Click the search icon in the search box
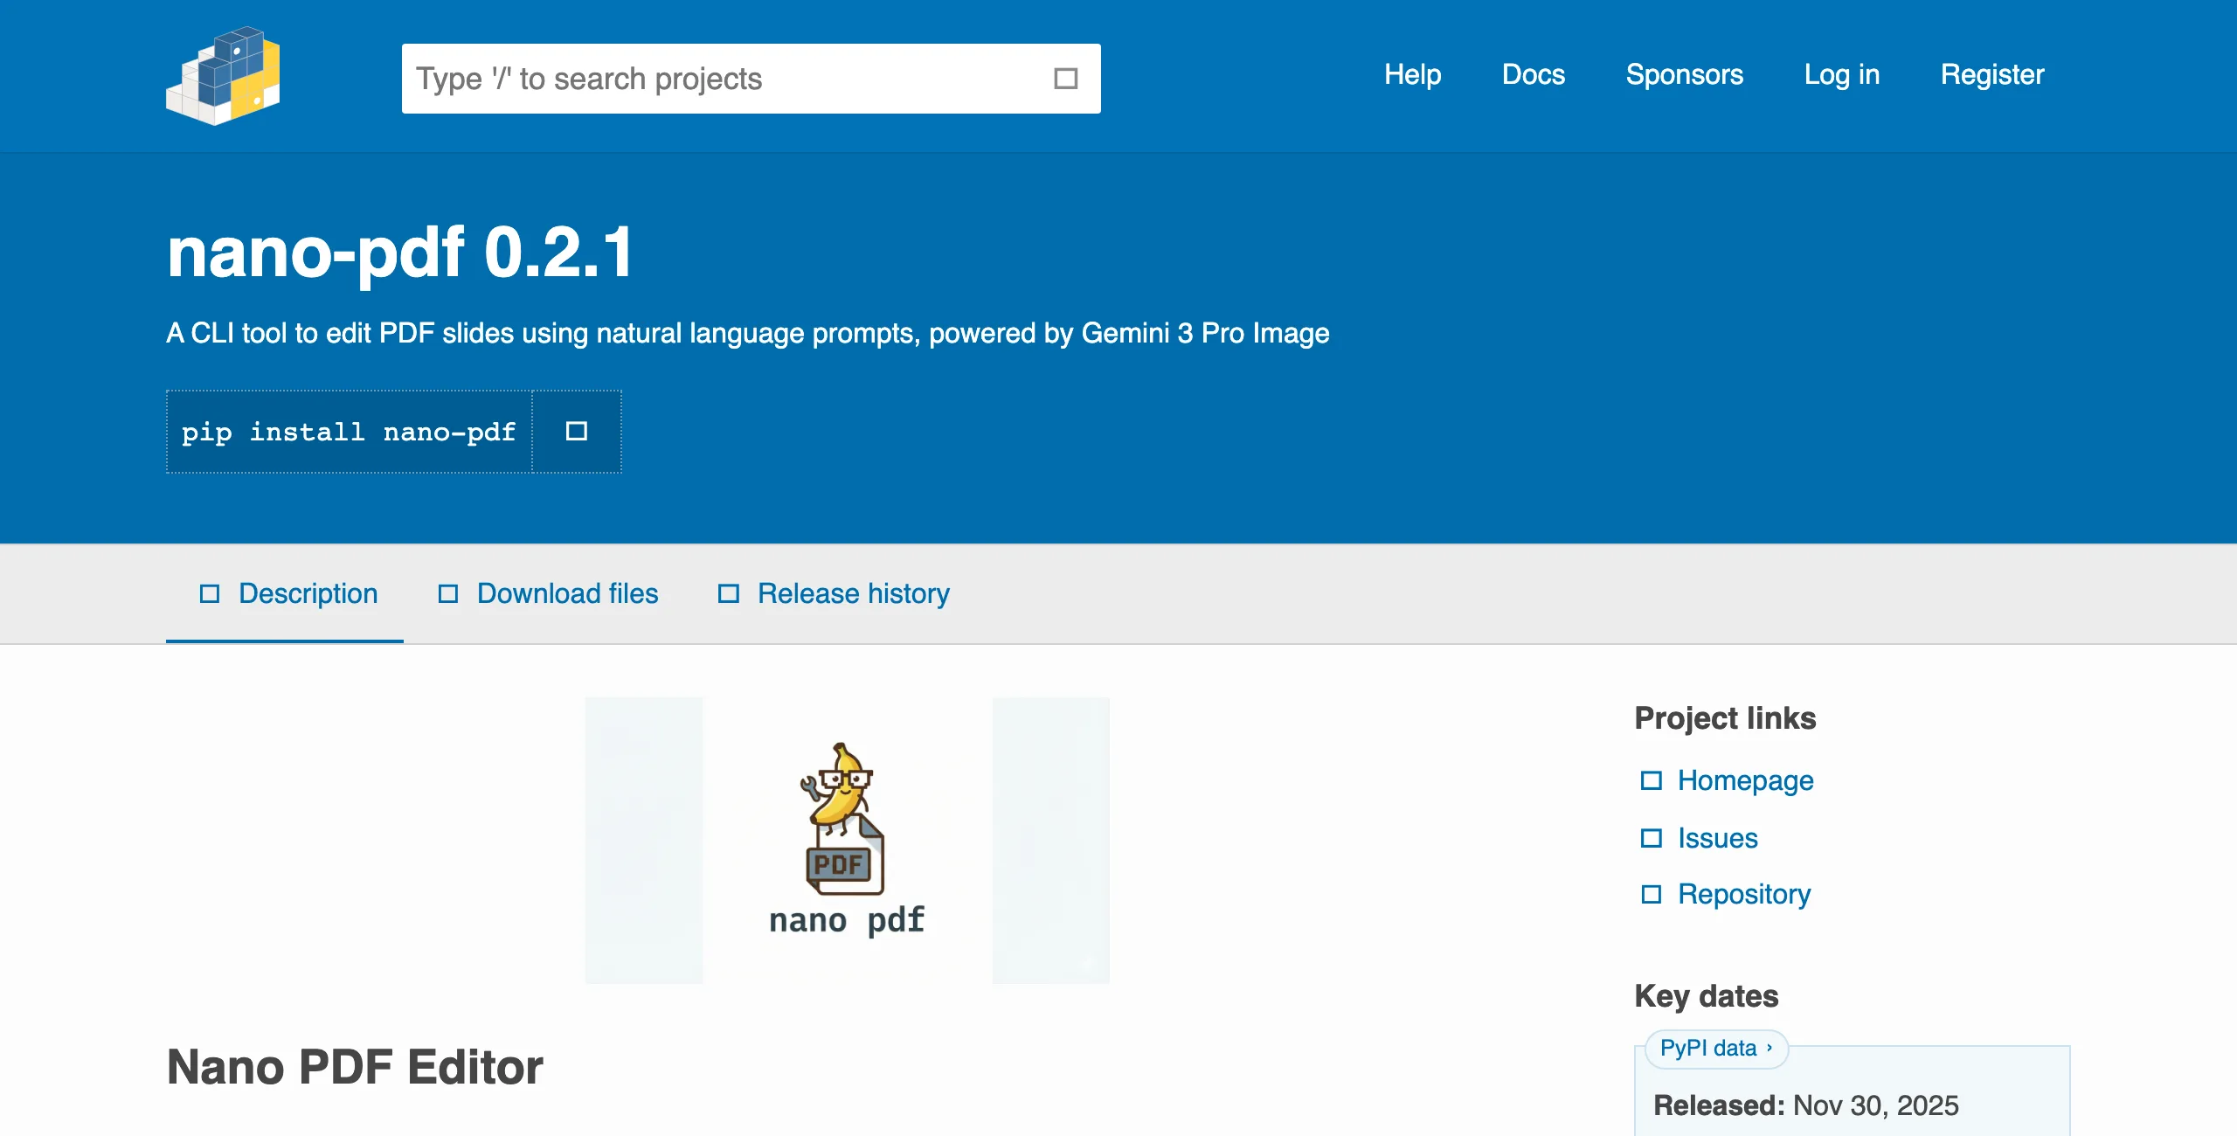This screenshot has width=2237, height=1136. pyautogui.click(x=1065, y=79)
